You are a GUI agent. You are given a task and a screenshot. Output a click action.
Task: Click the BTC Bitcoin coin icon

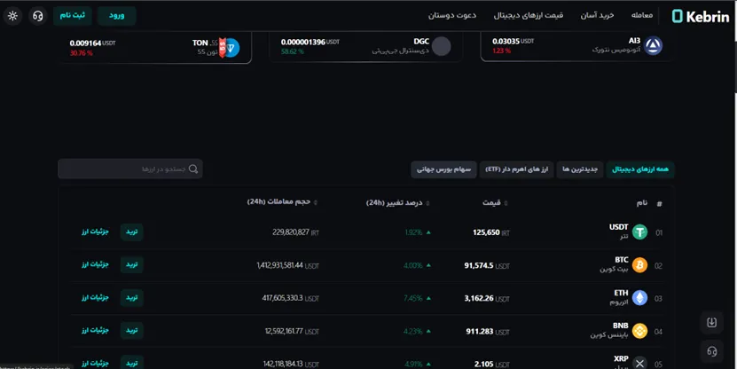pos(639,265)
